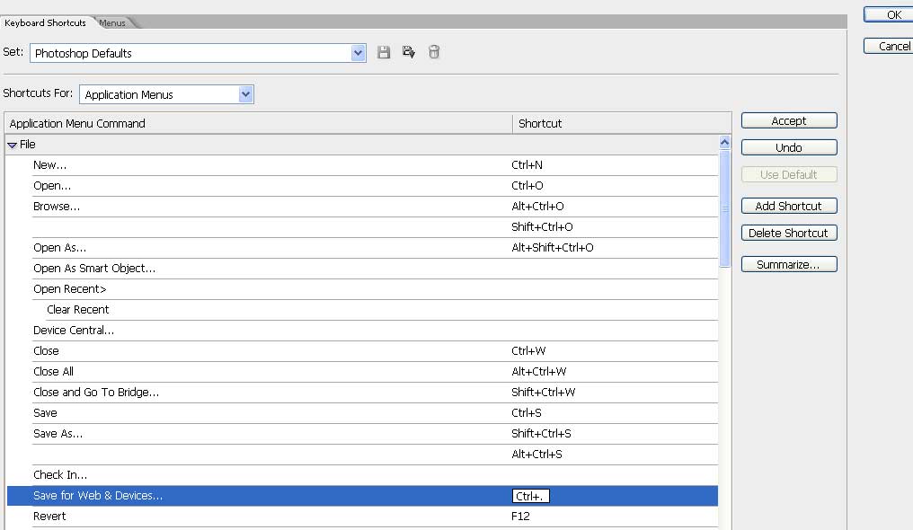
Task: Collapse the File menu group triangle
Action: coord(13,145)
